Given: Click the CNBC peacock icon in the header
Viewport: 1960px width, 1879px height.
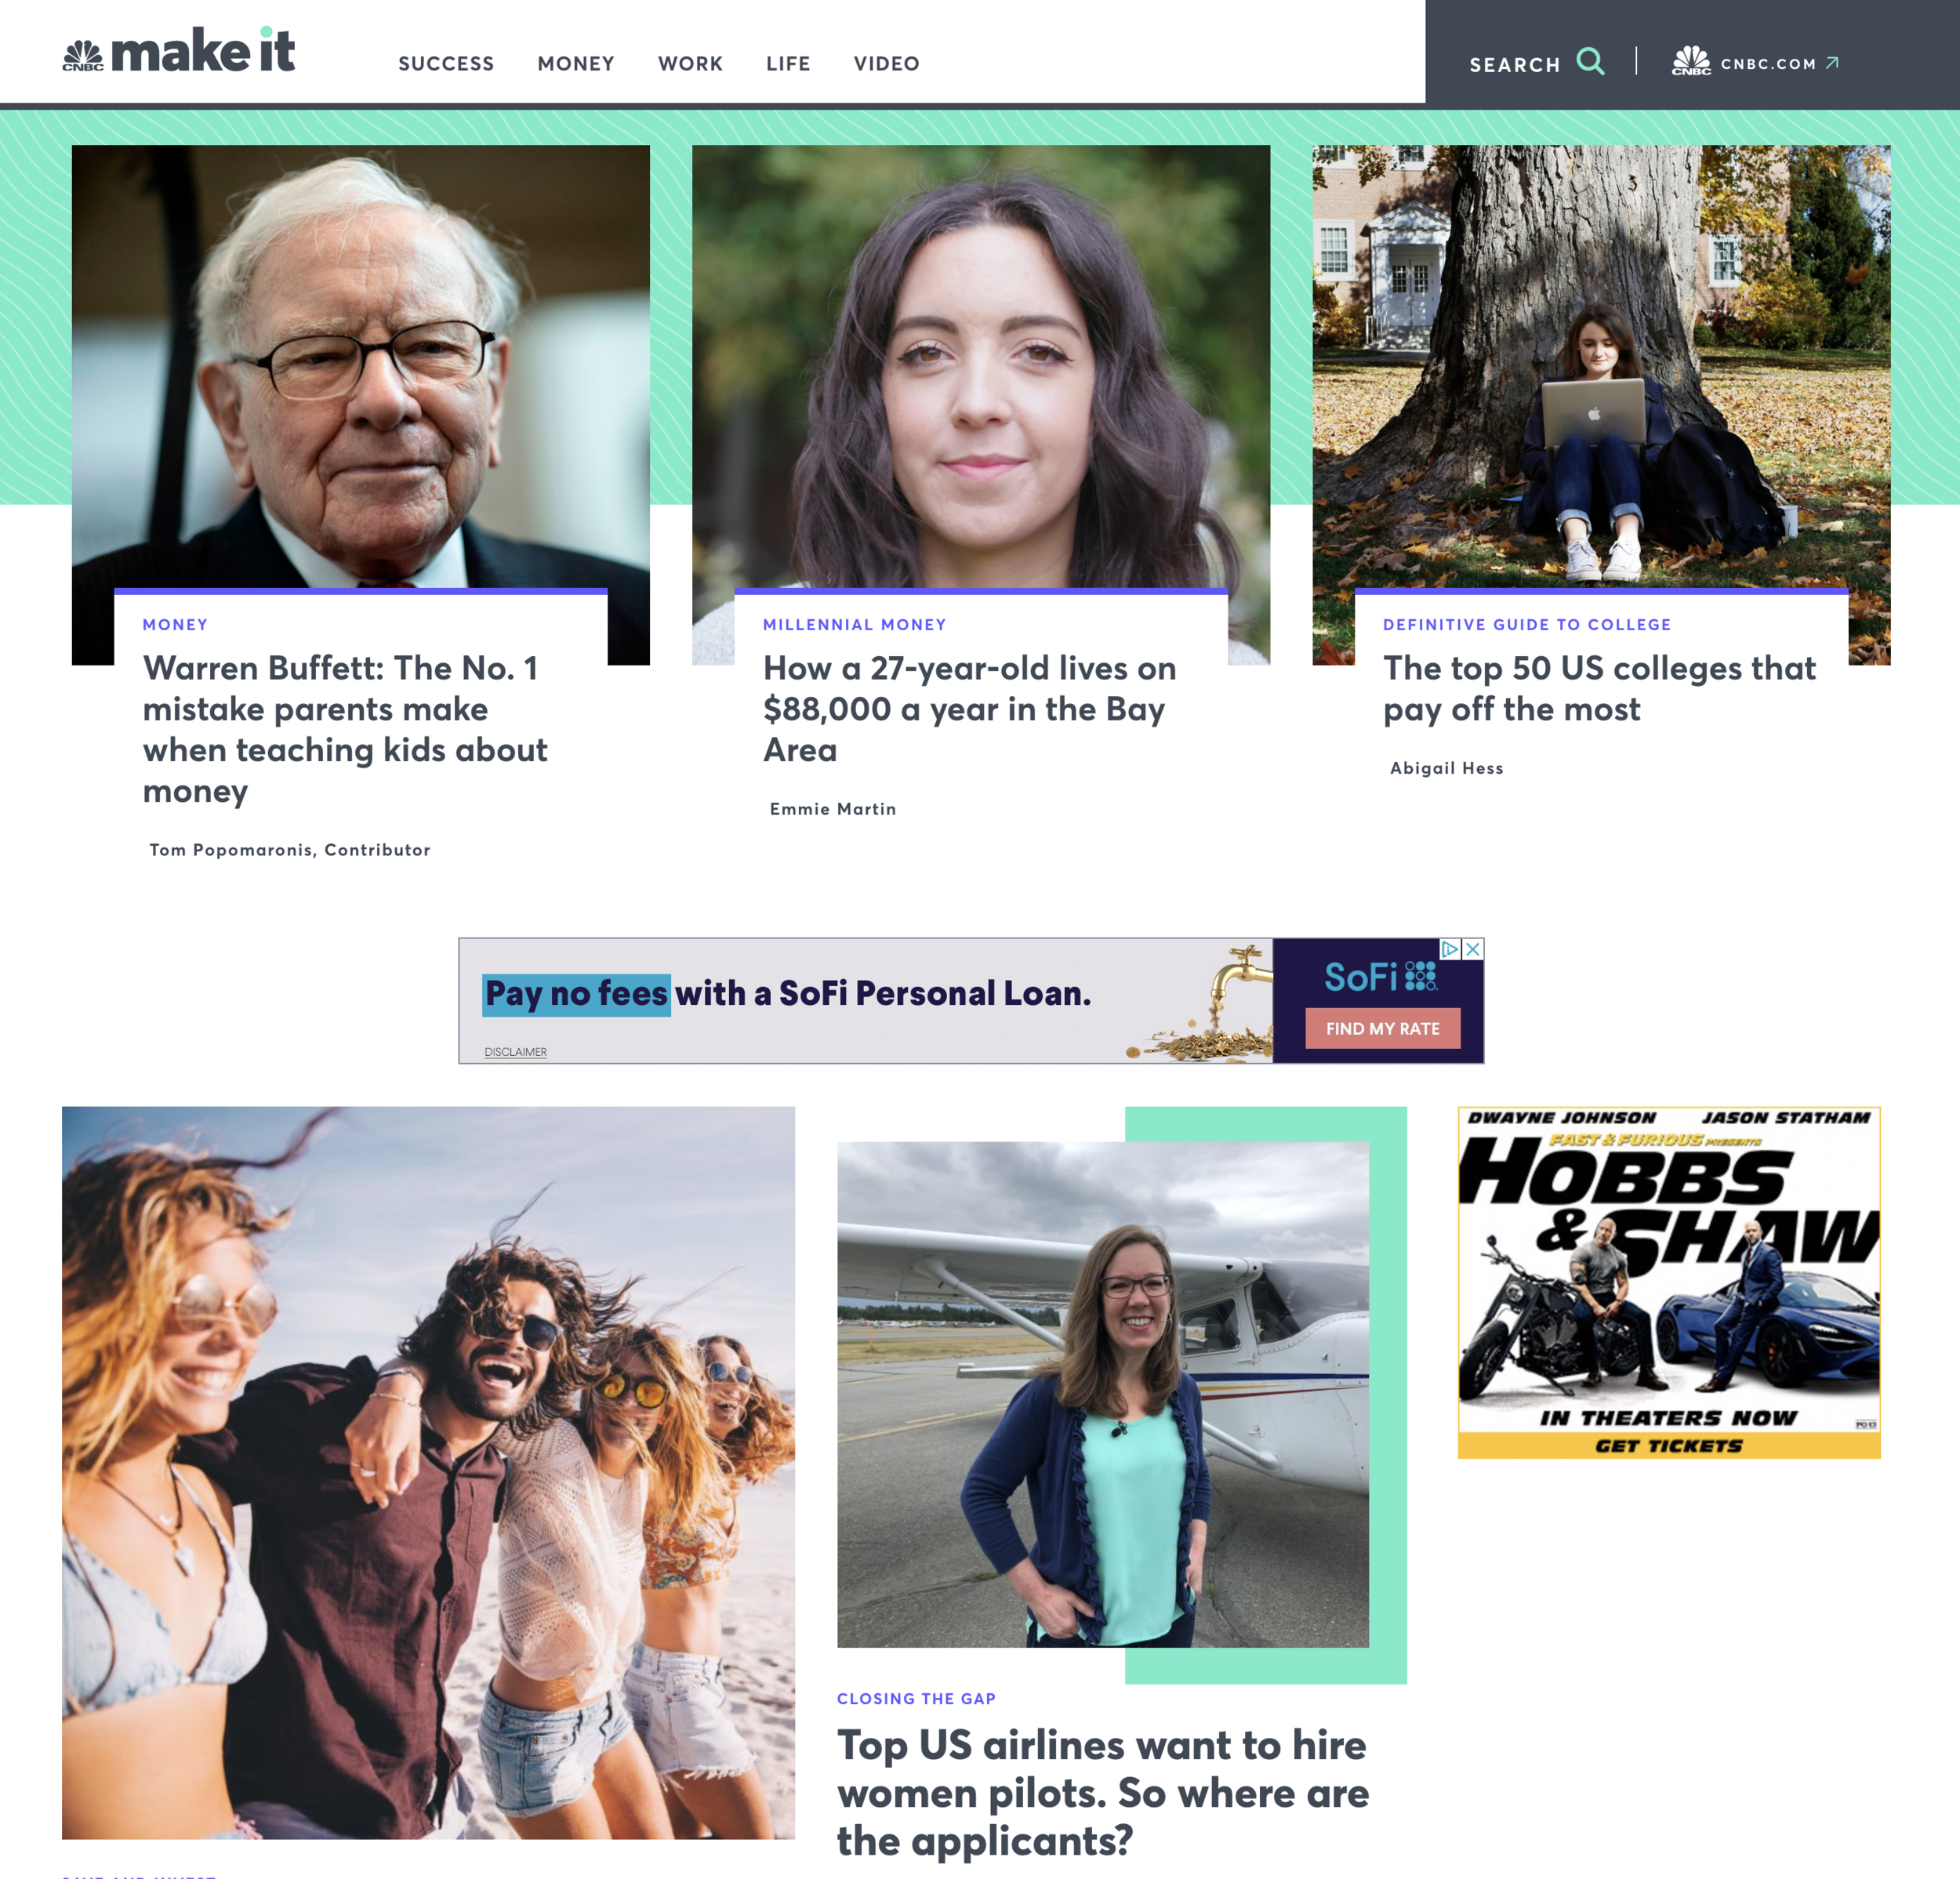Looking at the screenshot, I should tap(1691, 62).
